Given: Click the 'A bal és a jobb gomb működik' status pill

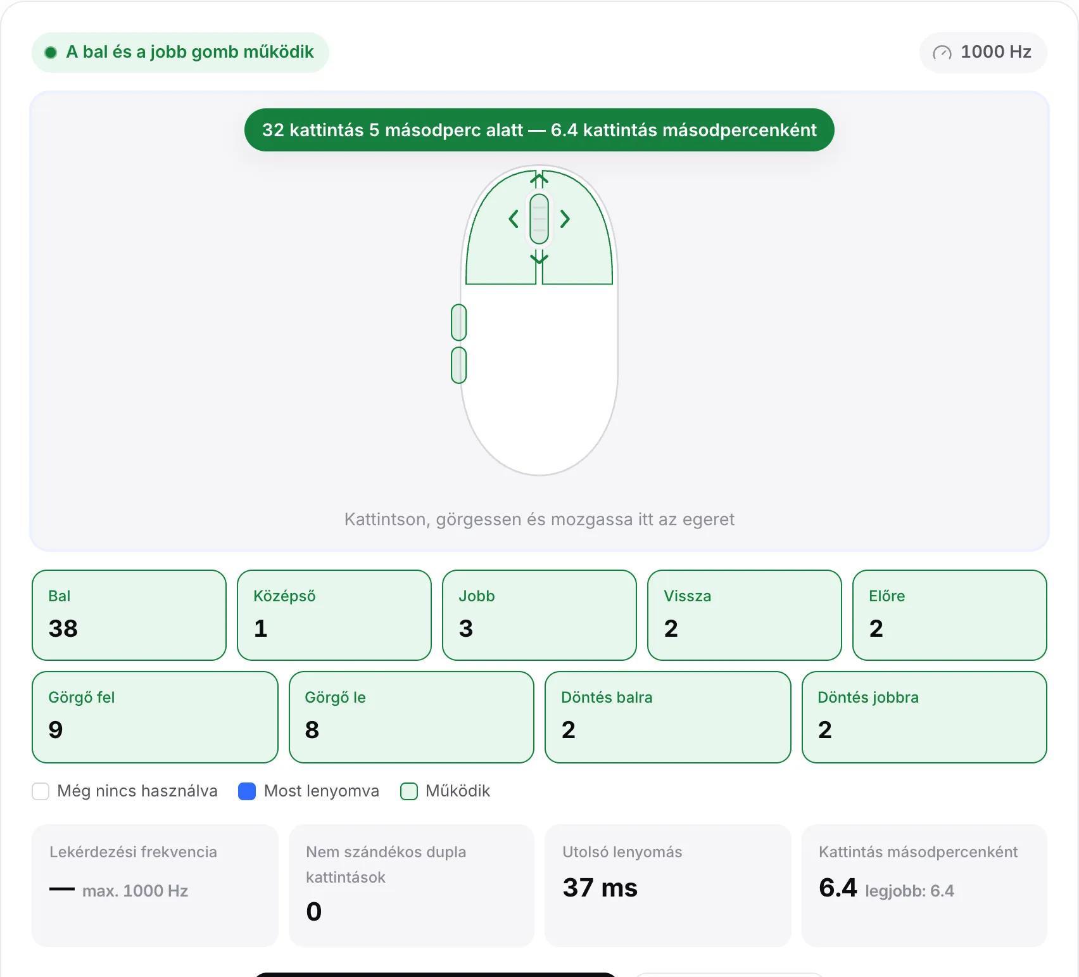Looking at the screenshot, I should pos(180,53).
